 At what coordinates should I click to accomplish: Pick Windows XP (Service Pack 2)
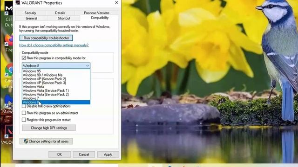coord(56,79)
